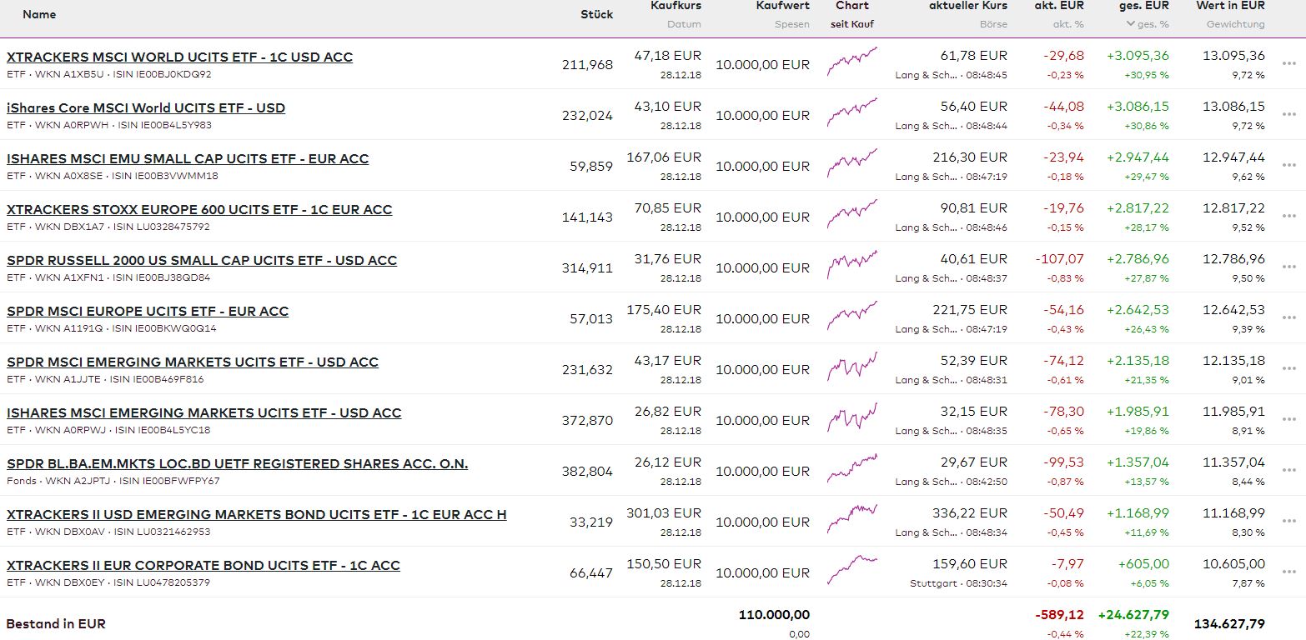The width and height of the screenshot is (1306, 640).
Task: Sort by Kaufwert column header
Action: [x=782, y=6]
